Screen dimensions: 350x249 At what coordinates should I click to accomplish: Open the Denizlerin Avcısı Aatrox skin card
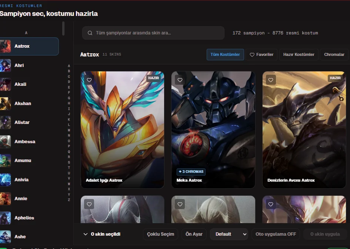pos(304,130)
